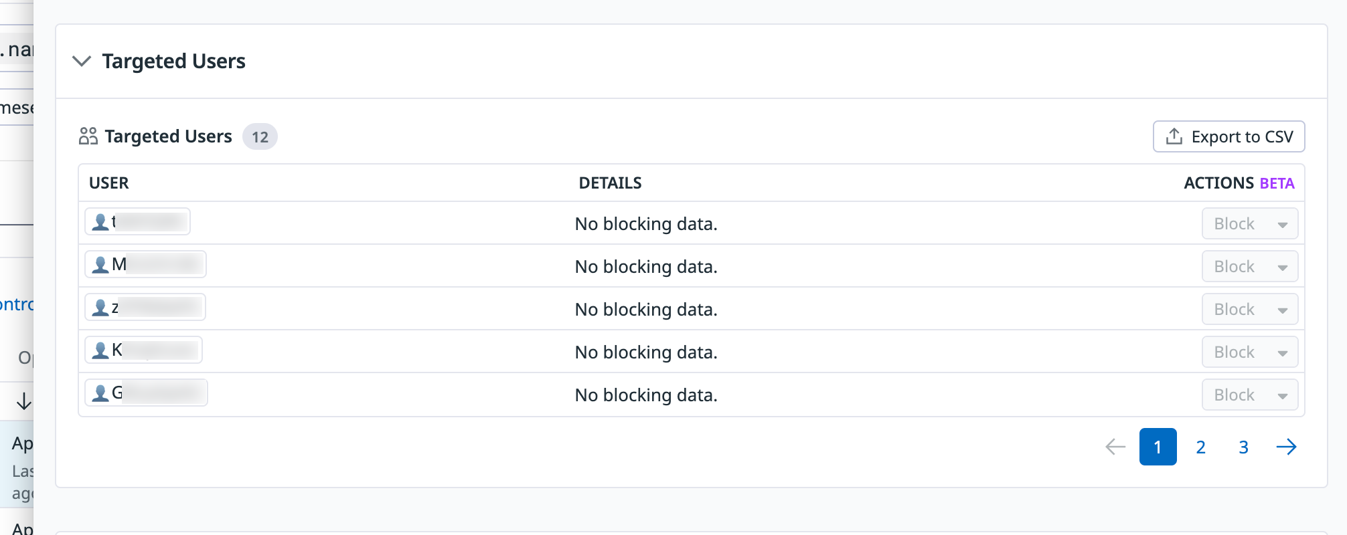Open Block dropdown arrow for user M

click(x=1282, y=267)
